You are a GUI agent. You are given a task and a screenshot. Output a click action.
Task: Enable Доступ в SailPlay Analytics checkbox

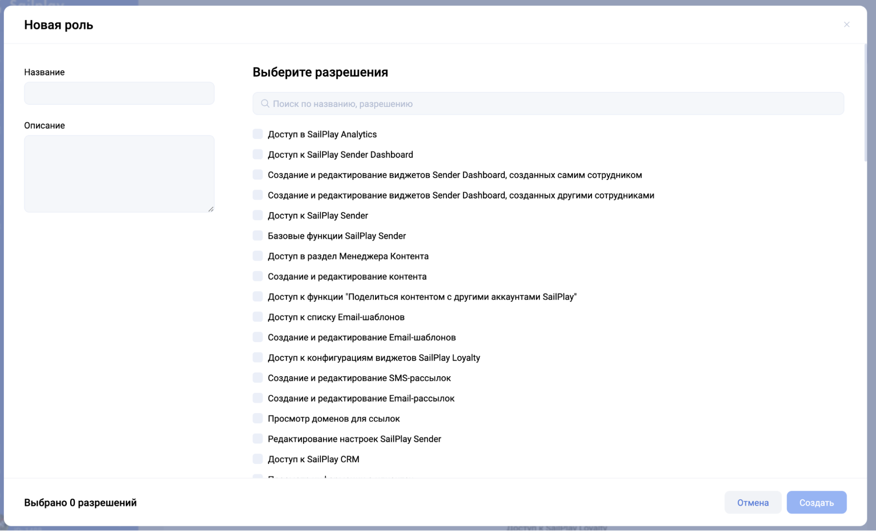(258, 134)
